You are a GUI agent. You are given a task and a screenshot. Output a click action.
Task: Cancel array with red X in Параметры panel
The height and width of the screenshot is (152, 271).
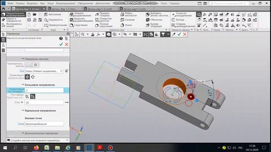(x=66, y=44)
